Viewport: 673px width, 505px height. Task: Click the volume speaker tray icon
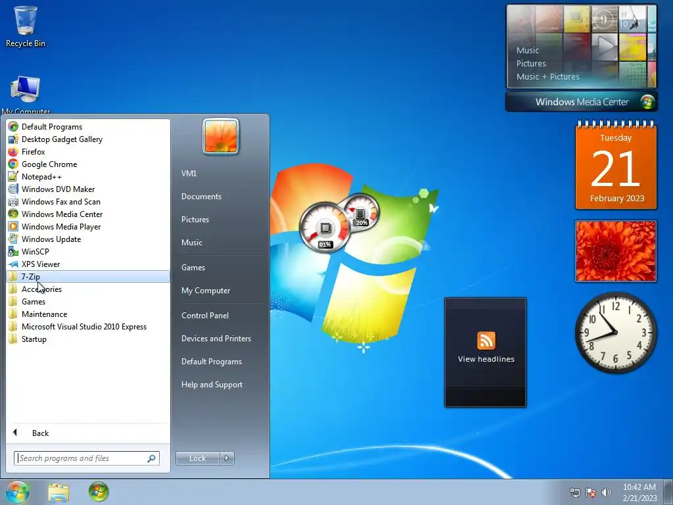click(607, 493)
